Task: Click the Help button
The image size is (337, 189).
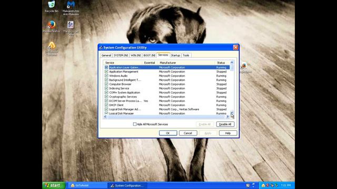Action: 228,133
